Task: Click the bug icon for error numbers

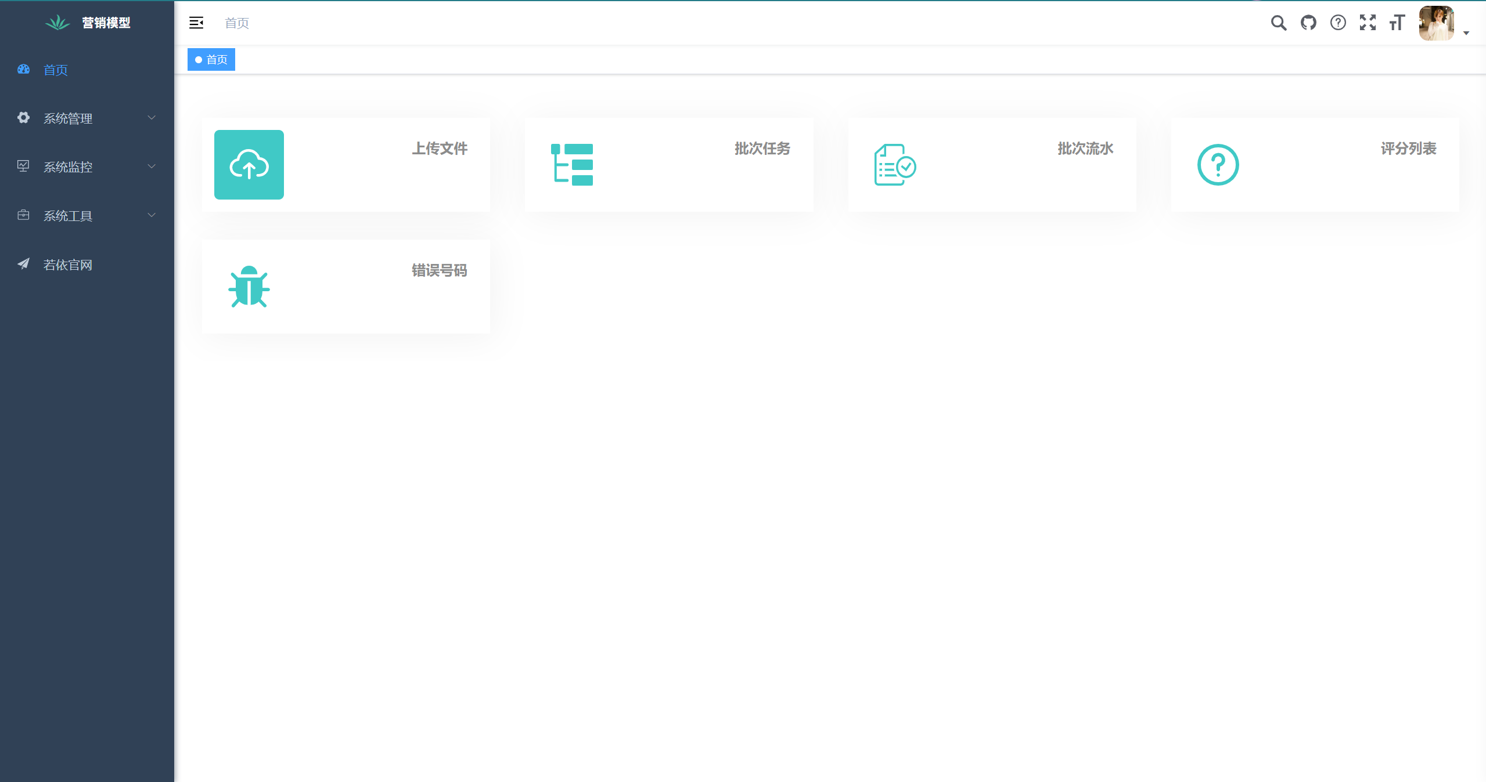Action: pyautogui.click(x=249, y=287)
